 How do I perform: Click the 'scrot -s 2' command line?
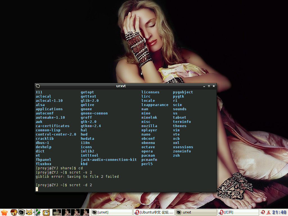click(x=64, y=172)
